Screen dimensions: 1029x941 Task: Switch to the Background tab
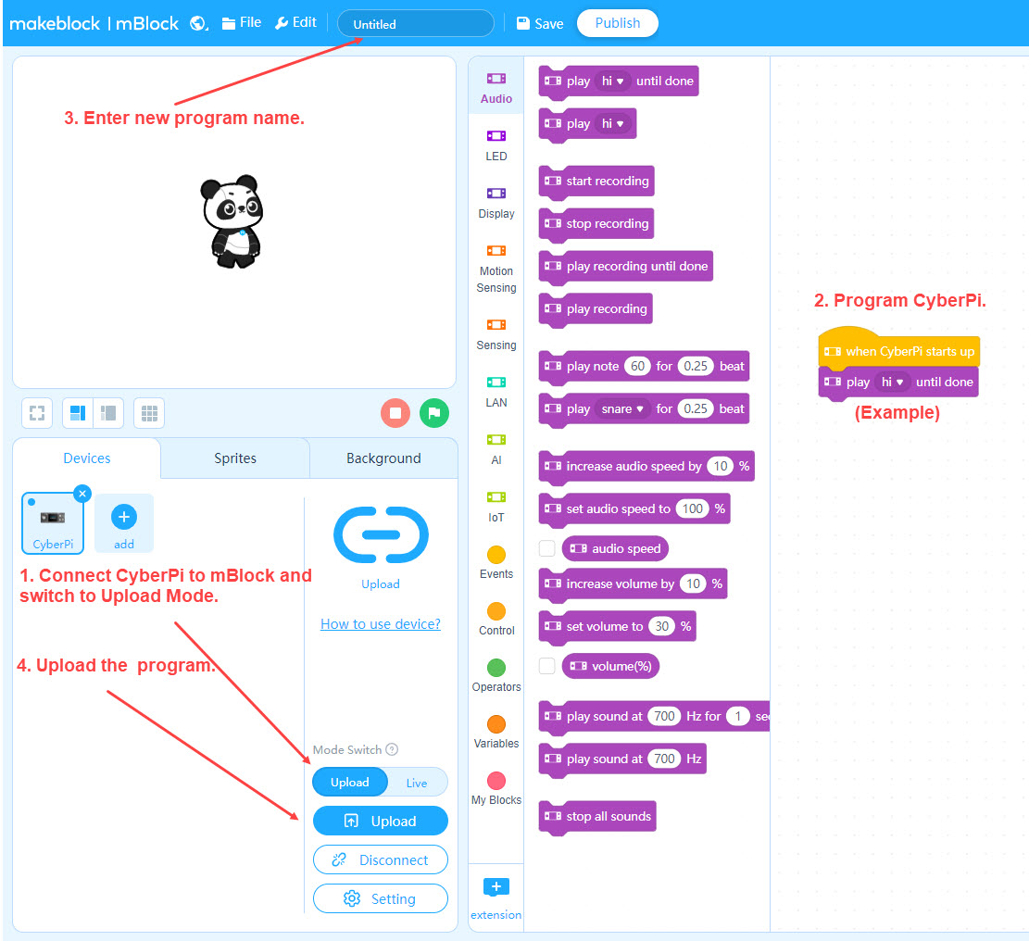click(x=383, y=458)
